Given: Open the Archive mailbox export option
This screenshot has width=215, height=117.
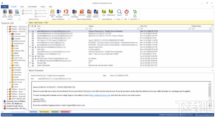Looking at the screenshot, I should (96, 13).
